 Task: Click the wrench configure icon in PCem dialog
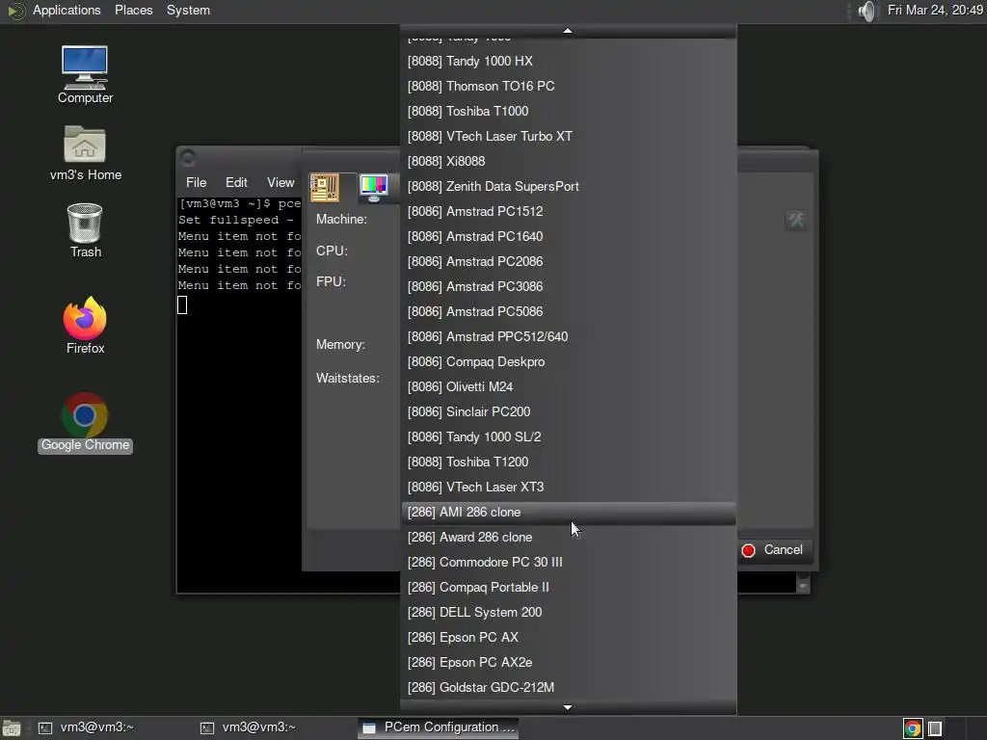[x=796, y=221]
